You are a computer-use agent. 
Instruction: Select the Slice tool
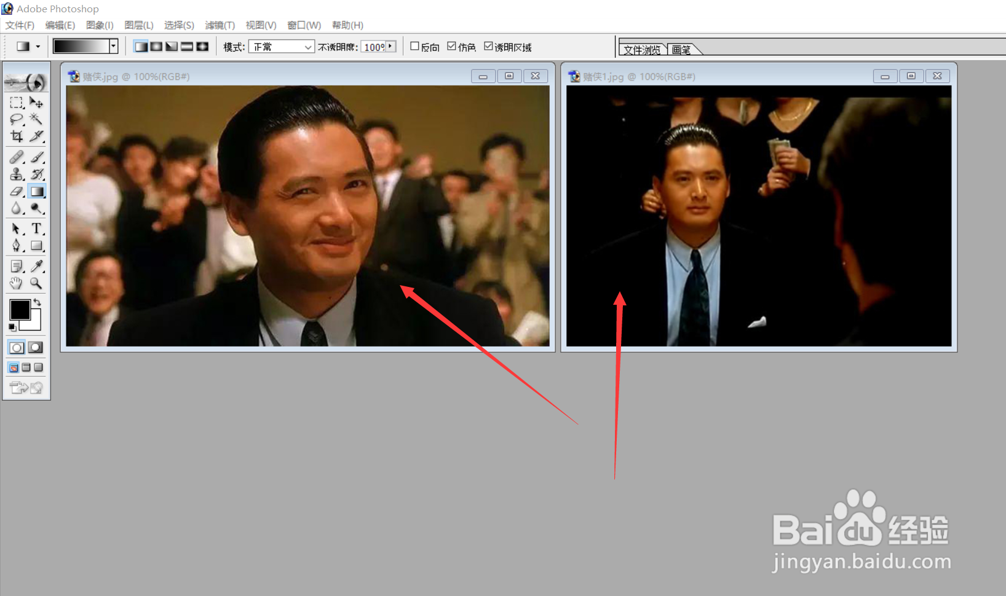[36, 136]
